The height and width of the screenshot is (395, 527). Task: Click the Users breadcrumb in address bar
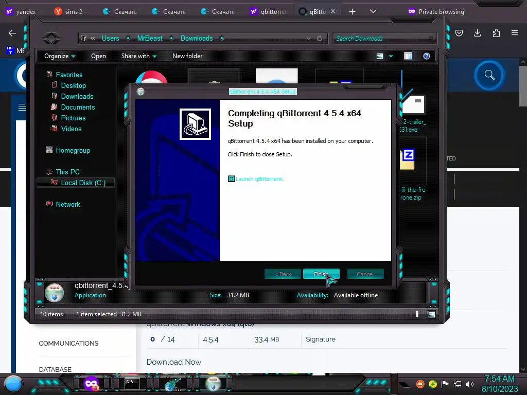click(110, 38)
